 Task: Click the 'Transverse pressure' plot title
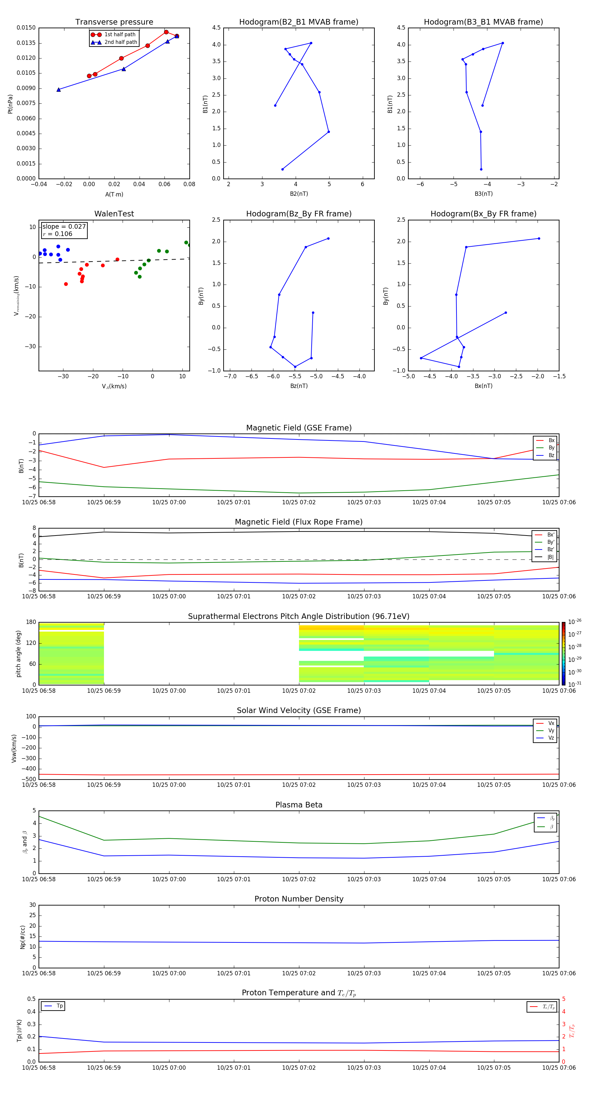point(114,22)
